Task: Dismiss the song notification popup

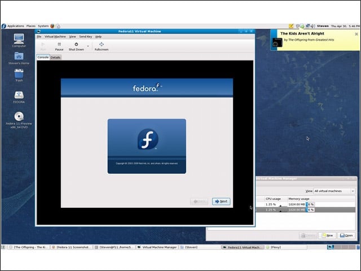Action: pos(356,34)
